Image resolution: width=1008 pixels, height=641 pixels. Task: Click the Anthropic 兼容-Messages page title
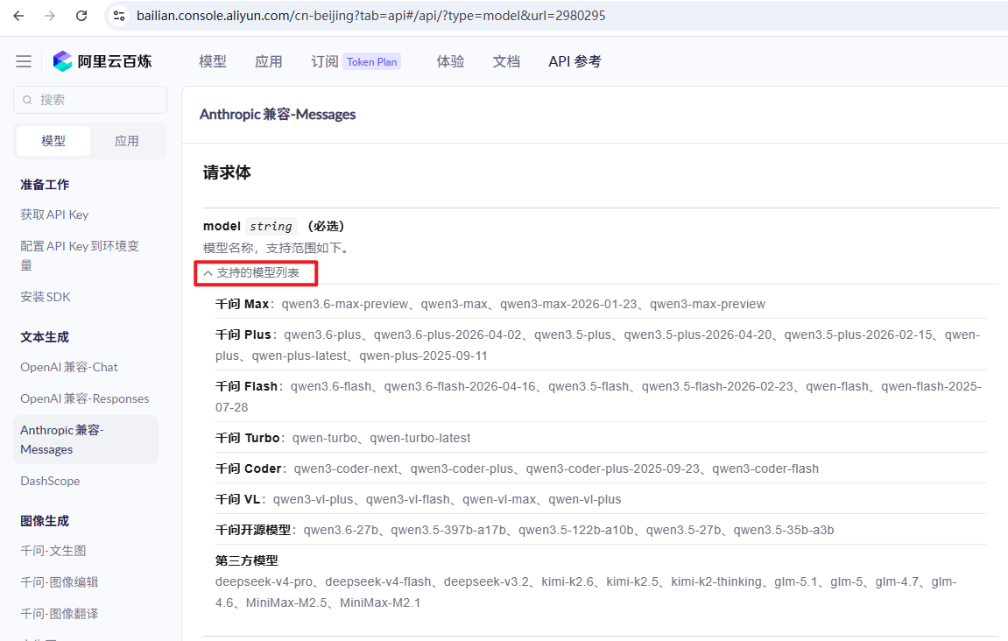[x=278, y=114]
